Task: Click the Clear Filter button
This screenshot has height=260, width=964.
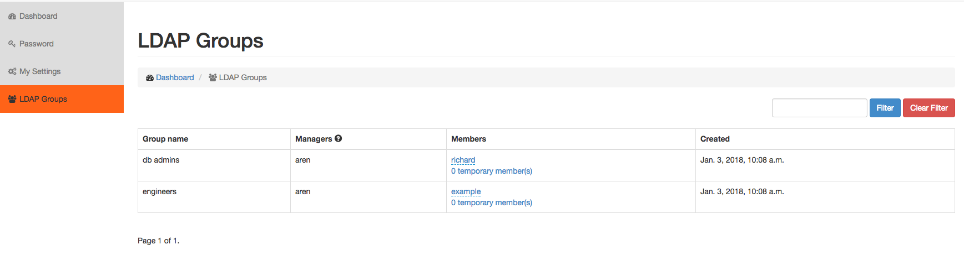Action: point(929,108)
